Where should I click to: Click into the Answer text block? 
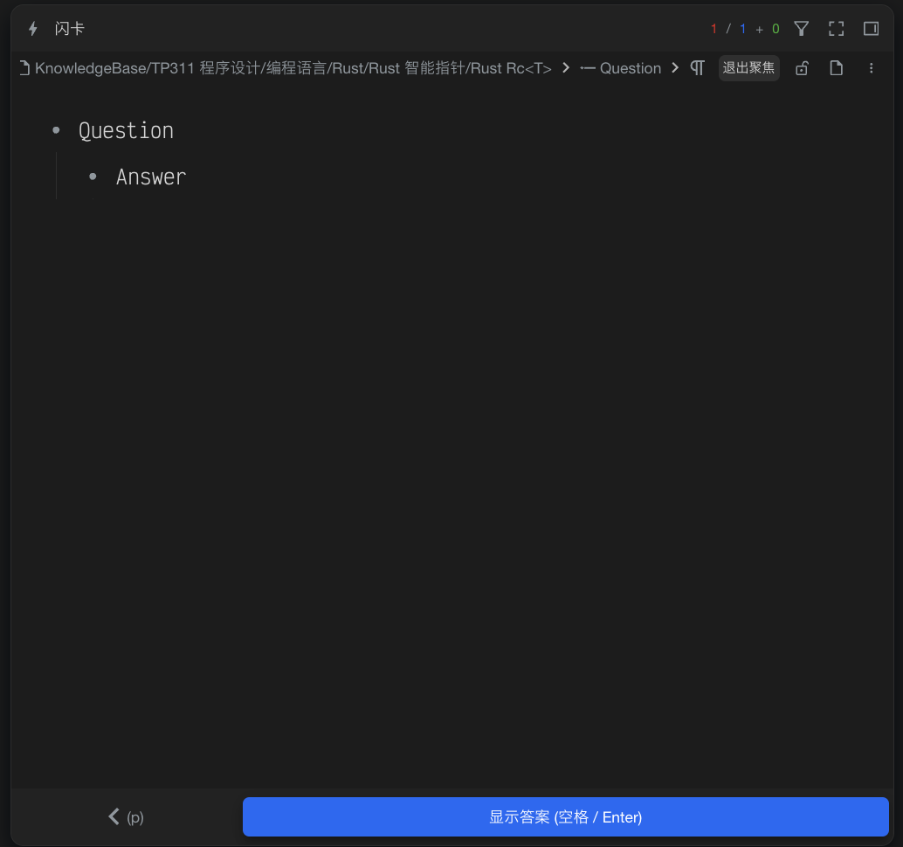point(151,177)
